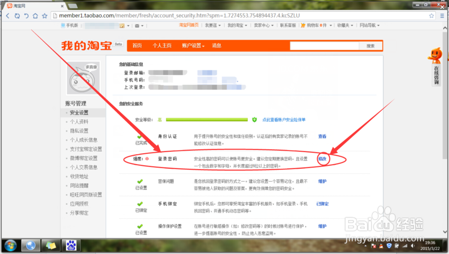
Task: Click the user avatar picture 求真像
Action: [84, 78]
